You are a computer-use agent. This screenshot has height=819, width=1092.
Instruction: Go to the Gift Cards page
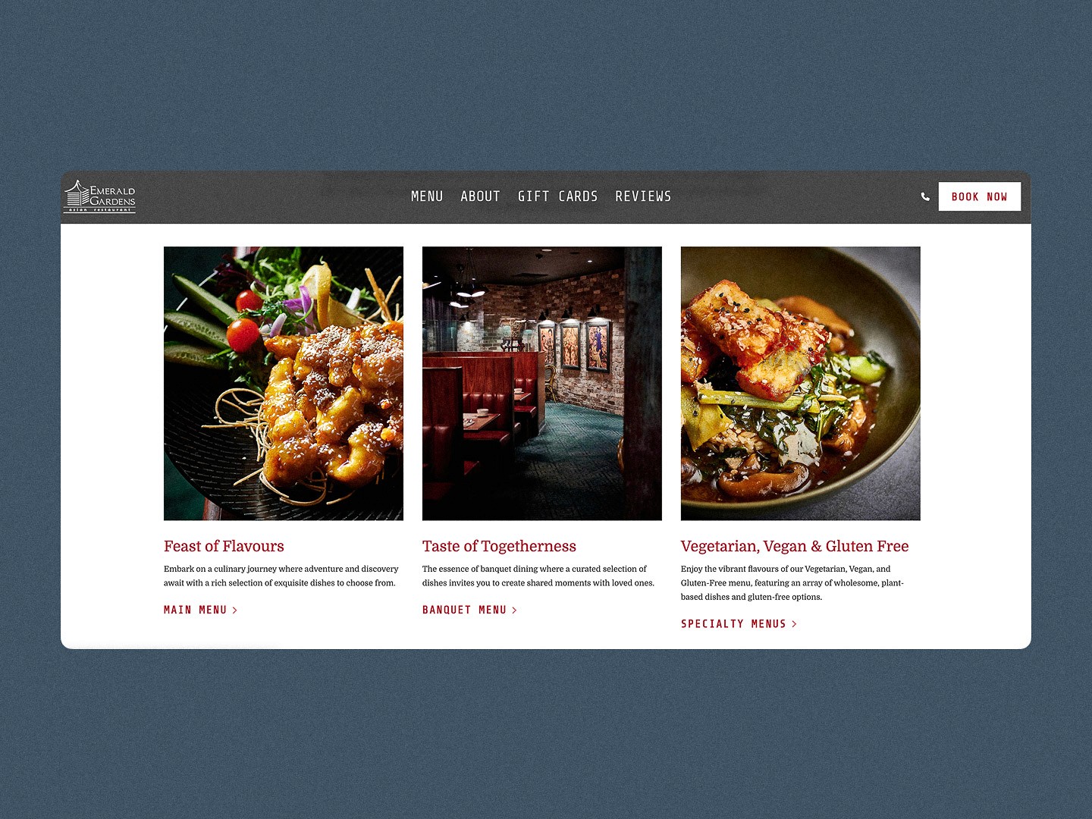coord(557,196)
